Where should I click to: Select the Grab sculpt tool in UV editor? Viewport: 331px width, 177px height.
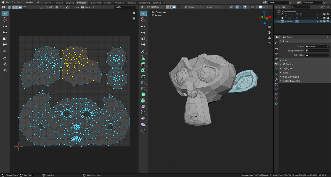pos(5,59)
